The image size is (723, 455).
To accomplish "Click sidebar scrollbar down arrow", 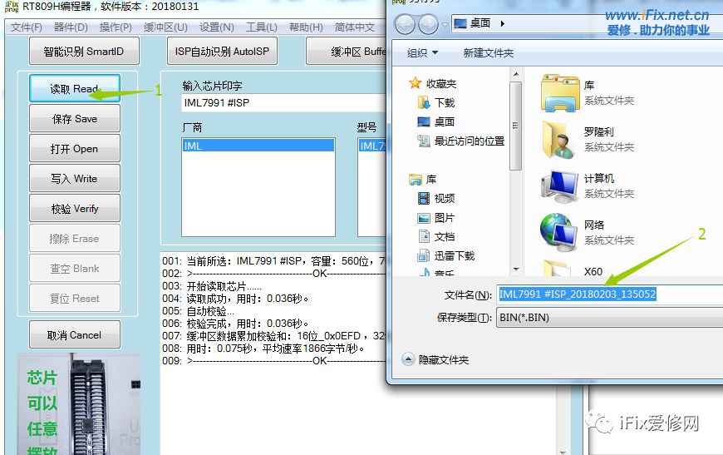I will 516,269.
